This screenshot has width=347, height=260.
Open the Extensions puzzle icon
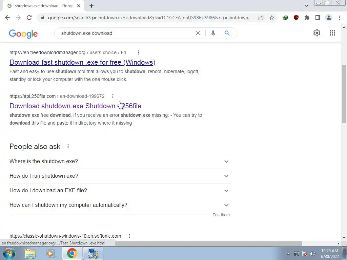coord(307,18)
